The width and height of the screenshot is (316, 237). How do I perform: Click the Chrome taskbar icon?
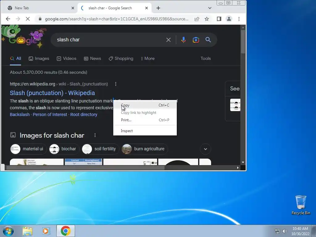[x=66, y=231]
